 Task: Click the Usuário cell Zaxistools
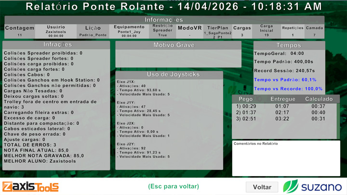pos(56,31)
